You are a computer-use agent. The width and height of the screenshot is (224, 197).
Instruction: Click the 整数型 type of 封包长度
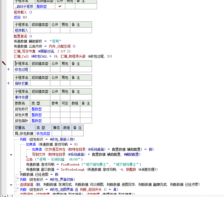click(40, 115)
